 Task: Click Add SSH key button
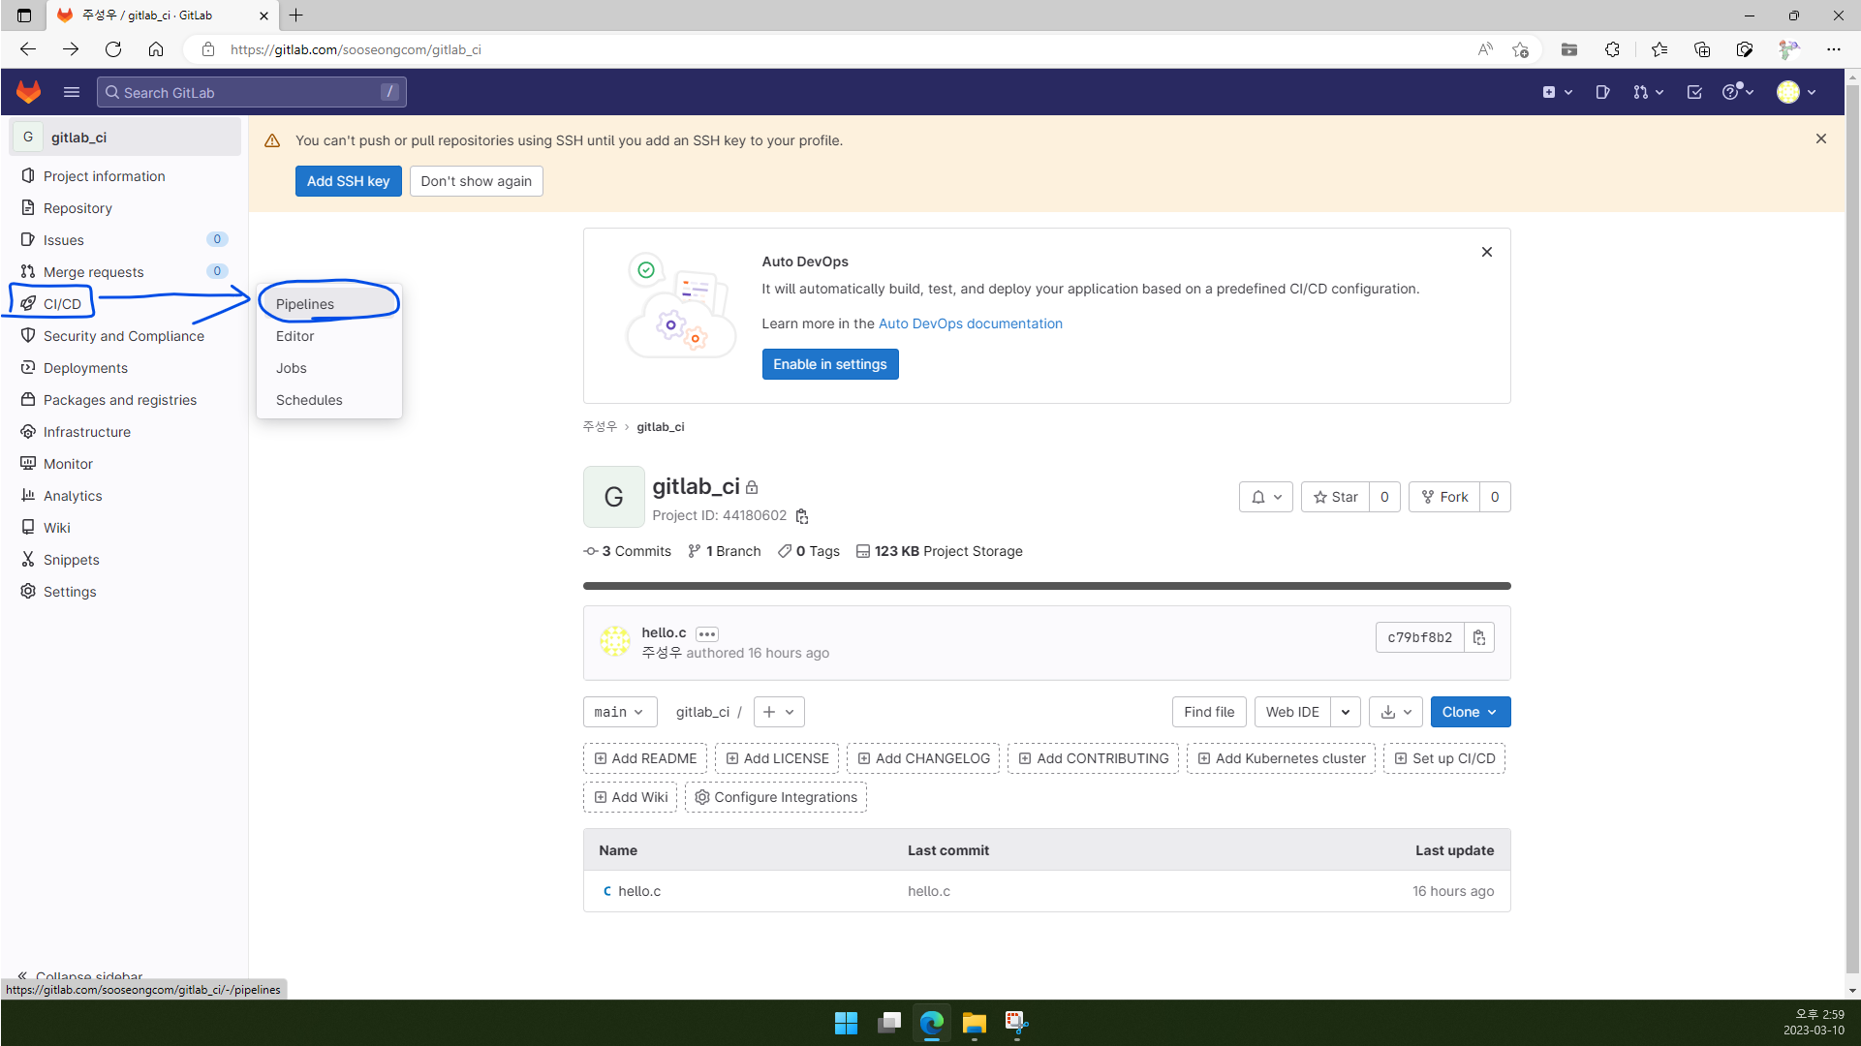pyautogui.click(x=348, y=180)
